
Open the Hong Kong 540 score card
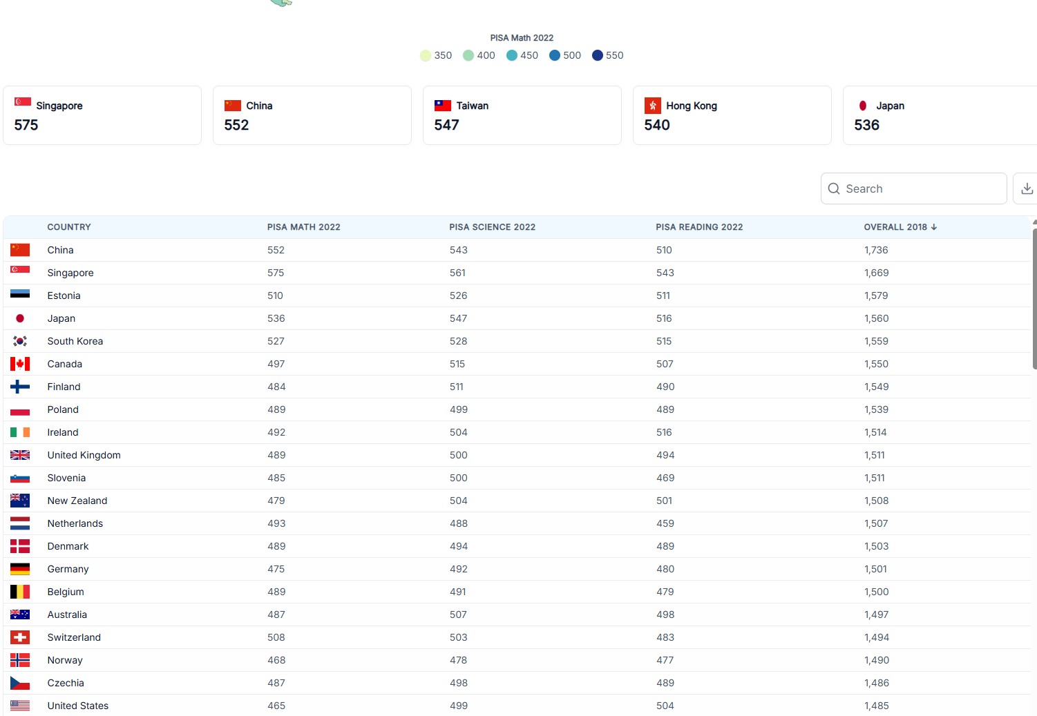(x=732, y=115)
